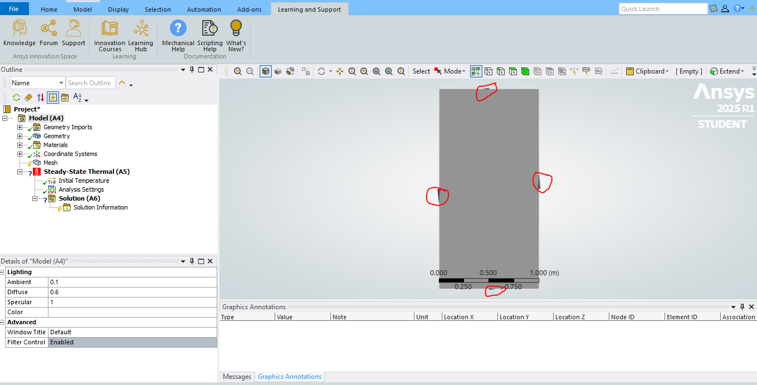
Task: Open the Clipboard dropdown
Action: 648,71
